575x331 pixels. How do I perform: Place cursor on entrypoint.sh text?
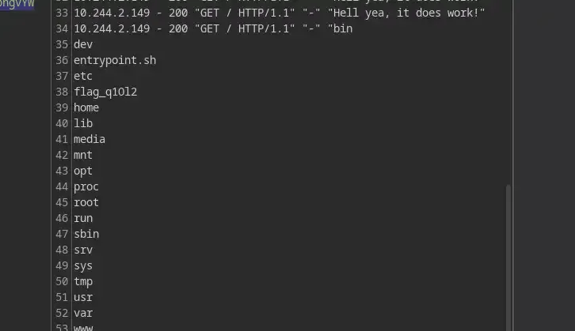pos(115,60)
